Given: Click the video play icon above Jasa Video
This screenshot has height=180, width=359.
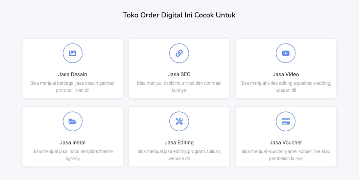Looking at the screenshot, I should pos(286,53).
